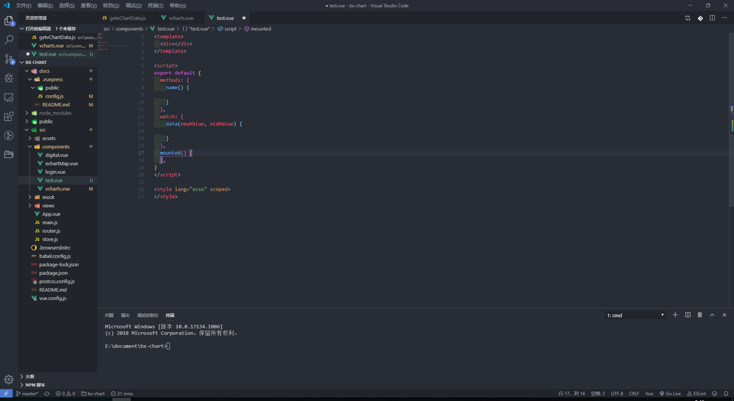Create a new terminal with plus icon
This screenshot has height=401, width=734.
tap(675, 315)
